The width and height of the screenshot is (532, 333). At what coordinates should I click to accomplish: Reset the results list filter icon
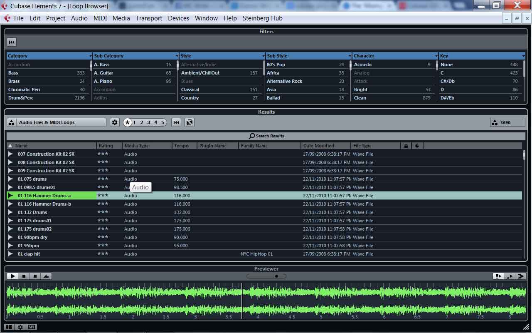click(x=176, y=122)
